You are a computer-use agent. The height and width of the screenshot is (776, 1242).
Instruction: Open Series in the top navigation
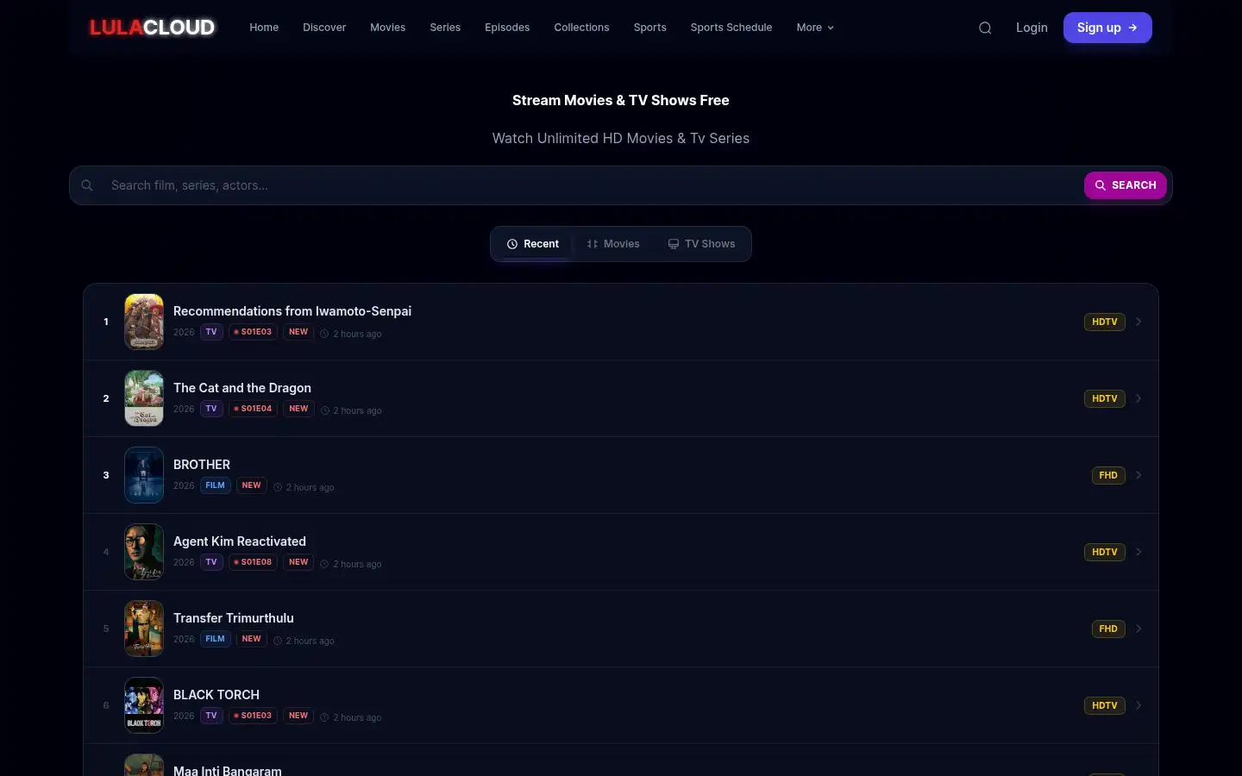tap(445, 28)
